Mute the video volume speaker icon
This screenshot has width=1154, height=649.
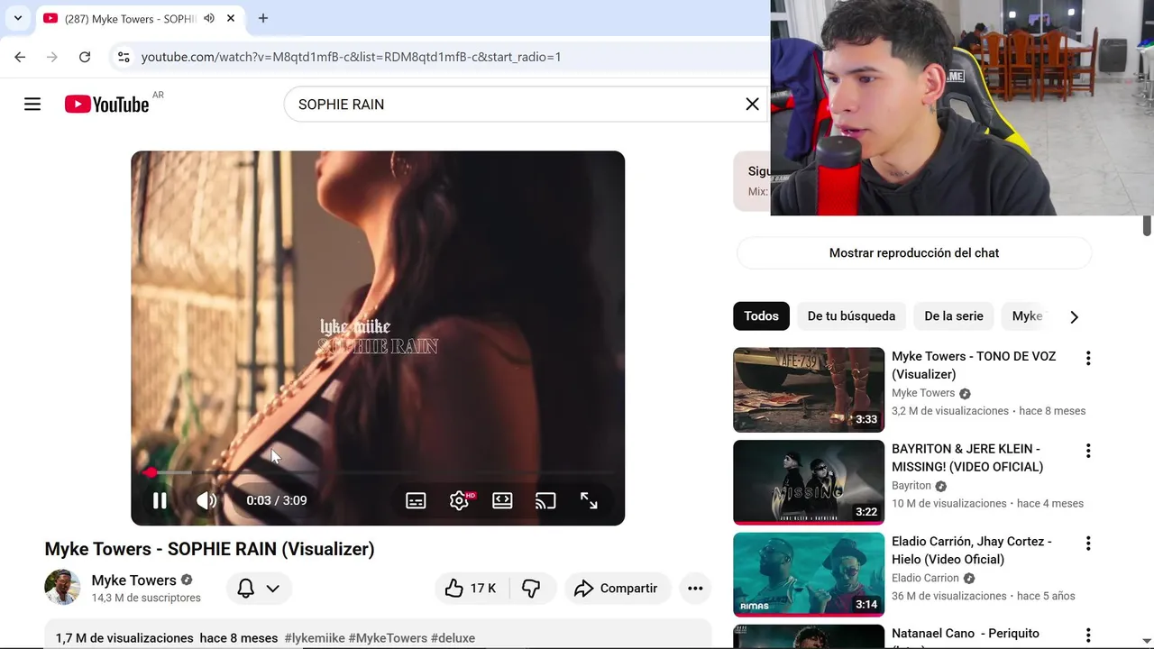[x=206, y=500]
